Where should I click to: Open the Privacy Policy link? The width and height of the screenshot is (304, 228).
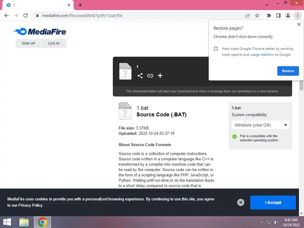(30, 205)
